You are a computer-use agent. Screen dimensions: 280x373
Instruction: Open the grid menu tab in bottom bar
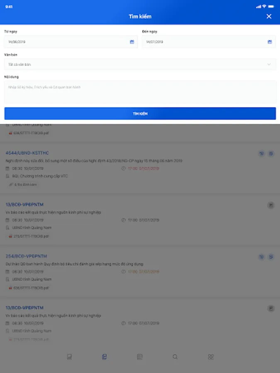pyautogui.click(x=210, y=356)
